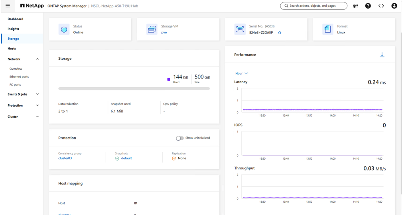
Task: Click the Status power icon
Action: pos(64,29)
